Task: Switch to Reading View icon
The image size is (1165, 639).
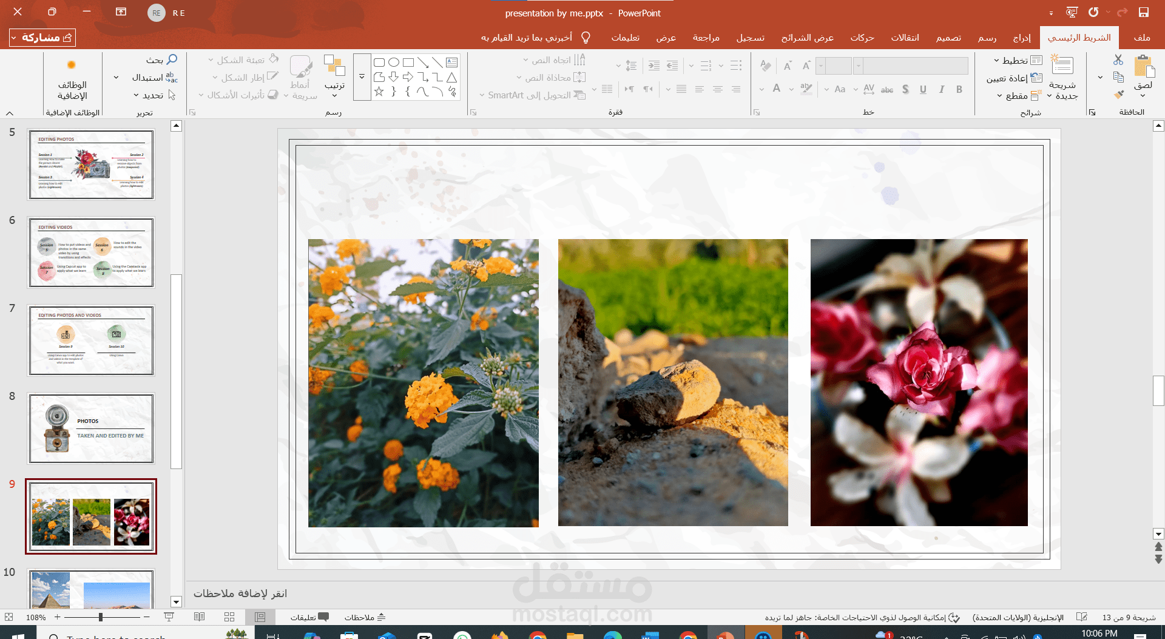Action: pyautogui.click(x=199, y=617)
